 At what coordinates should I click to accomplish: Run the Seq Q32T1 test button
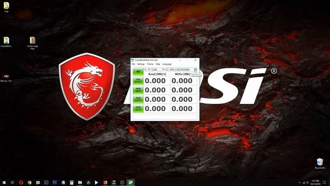[x=138, y=81]
